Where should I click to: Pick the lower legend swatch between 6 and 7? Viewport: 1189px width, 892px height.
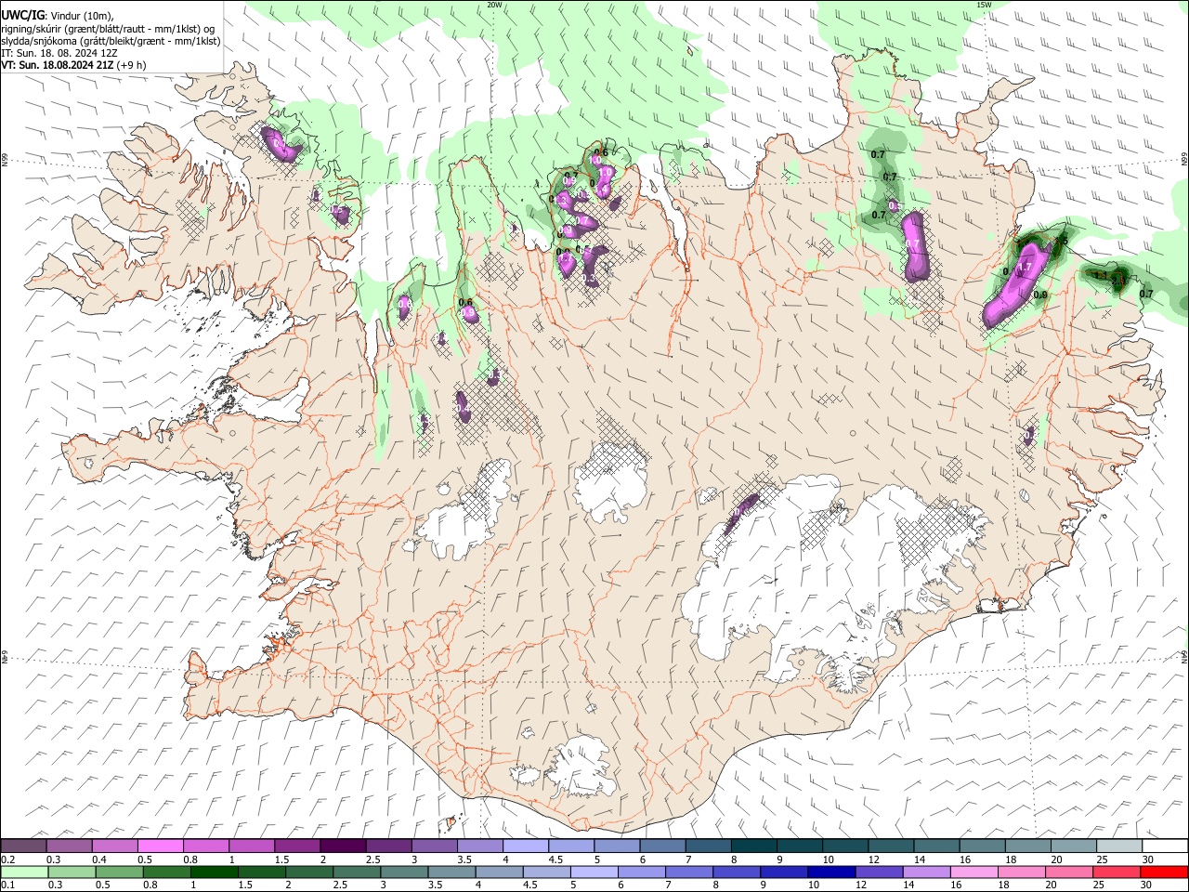click(x=642, y=872)
